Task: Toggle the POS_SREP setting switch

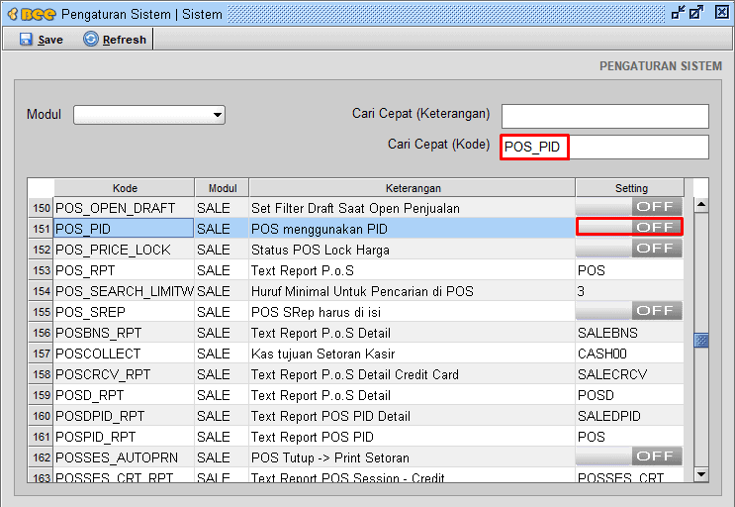Action: click(629, 311)
